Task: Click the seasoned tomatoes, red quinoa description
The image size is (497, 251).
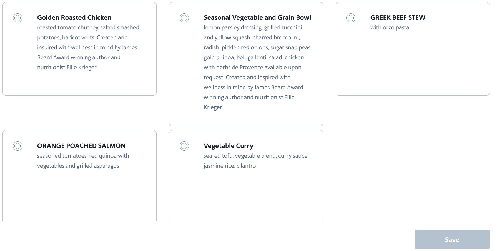Action: pyautogui.click(x=83, y=161)
